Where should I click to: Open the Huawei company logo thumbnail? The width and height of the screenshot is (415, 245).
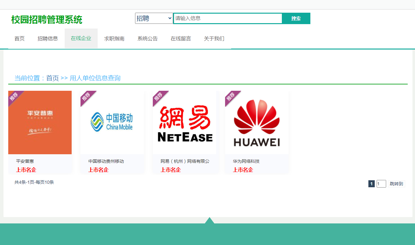pyautogui.click(x=257, y=122)
